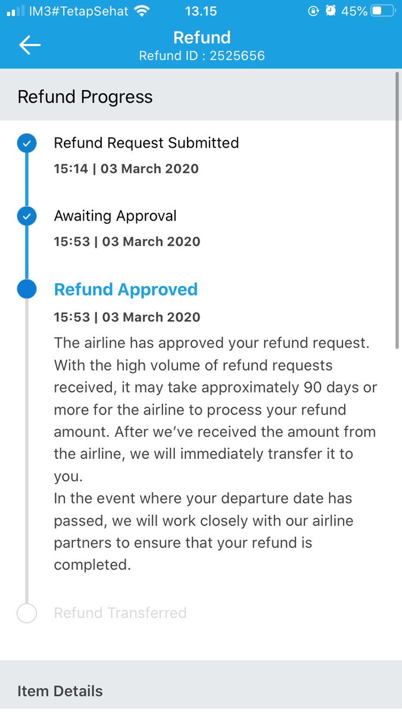Tap the Awaiting Approval checkmark icon

pos(27,217)
